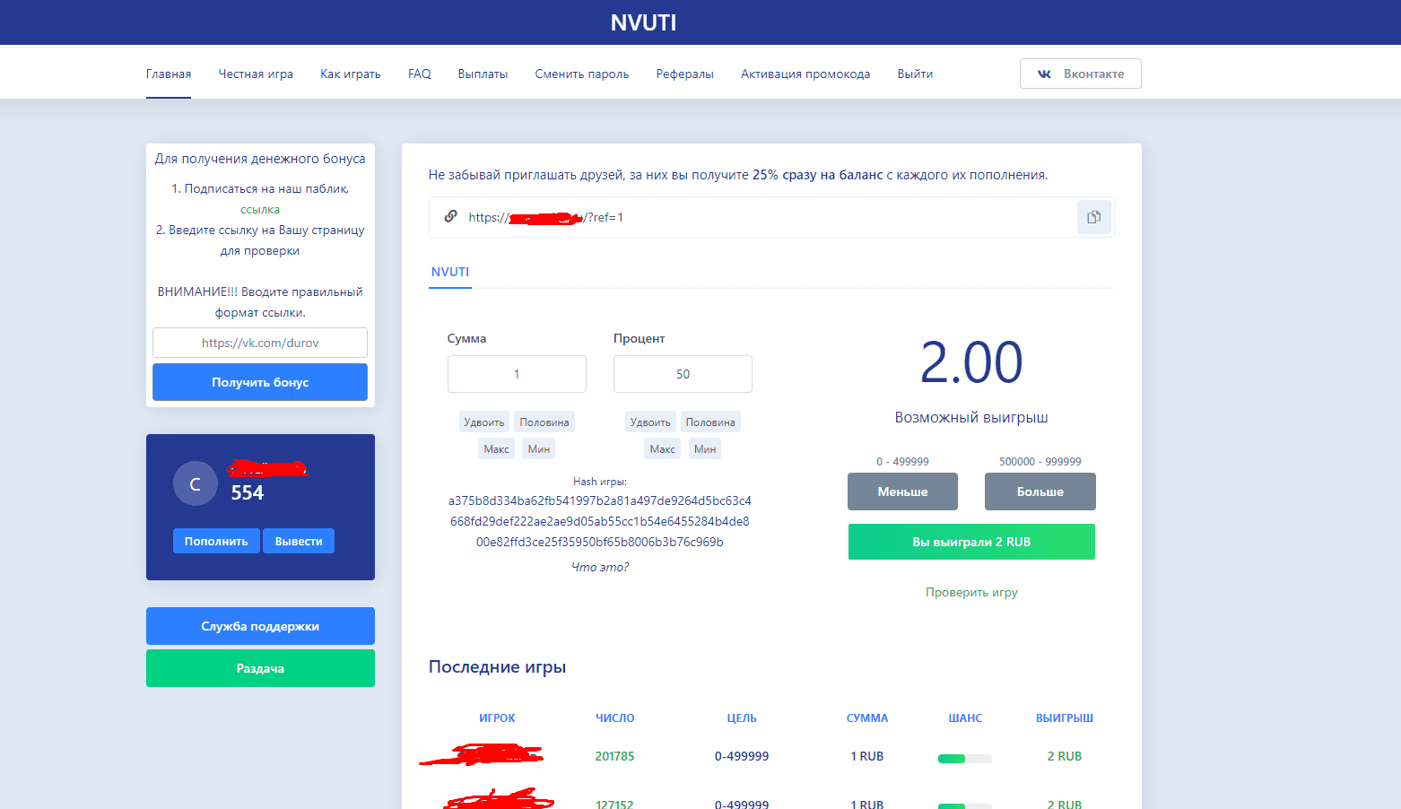Screen dimensions: 1401x809
Task: Click the Сумма bet amount field
Action: coord(517,374)
